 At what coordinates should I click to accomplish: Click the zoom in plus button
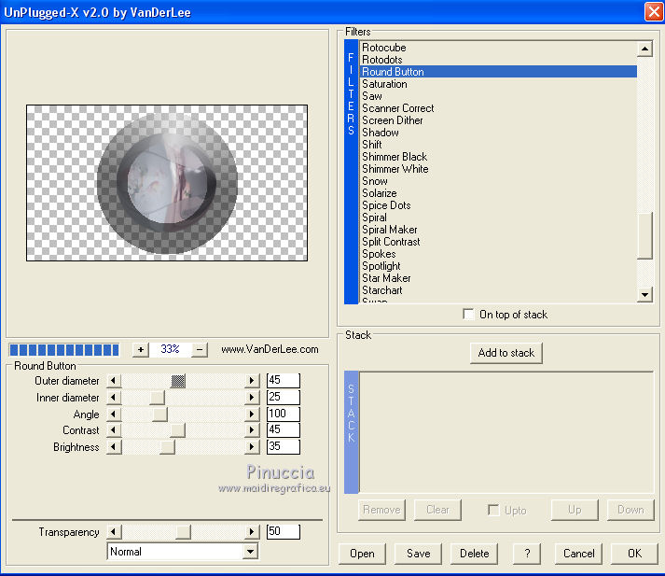(140, 349)
